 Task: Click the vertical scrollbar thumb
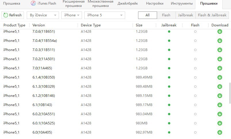tap(230, 93)
